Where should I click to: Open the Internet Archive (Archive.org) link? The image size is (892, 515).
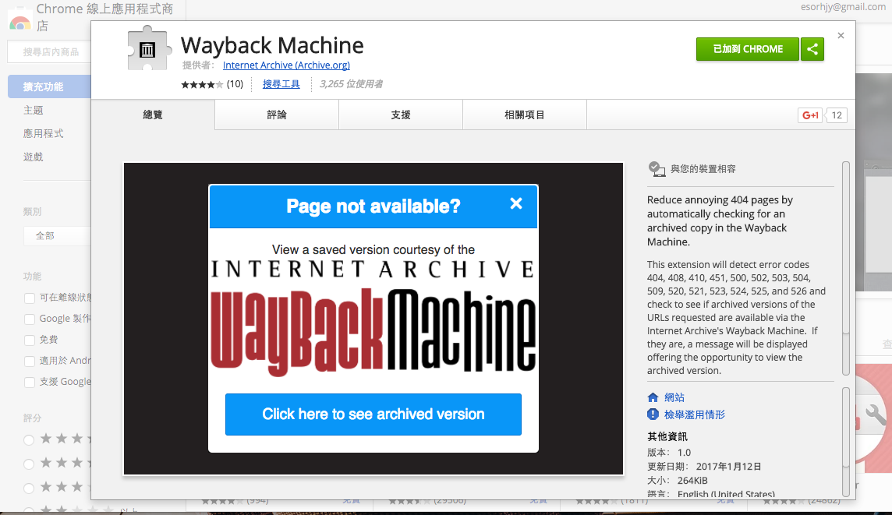tap(286, 65)
